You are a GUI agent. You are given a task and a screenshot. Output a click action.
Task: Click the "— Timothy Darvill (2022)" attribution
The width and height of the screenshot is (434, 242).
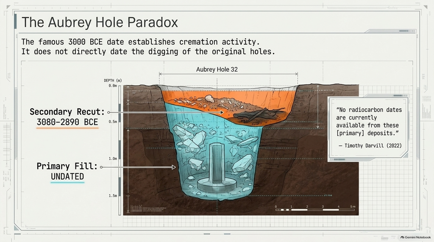tap(370, 145)
